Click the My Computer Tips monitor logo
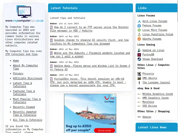The image size is (178, 133). click(24, 11)
